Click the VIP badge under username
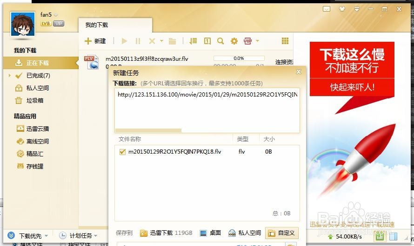The width and height of the screenshot is (414, 246). [58, 24]
